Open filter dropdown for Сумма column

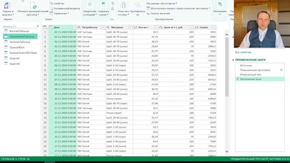tap(214, 27)
